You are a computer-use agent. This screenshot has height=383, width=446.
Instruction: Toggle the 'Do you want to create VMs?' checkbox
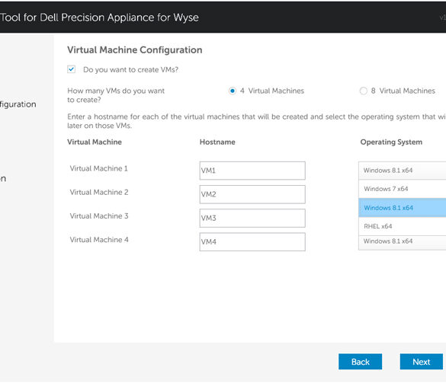[71, 69]
